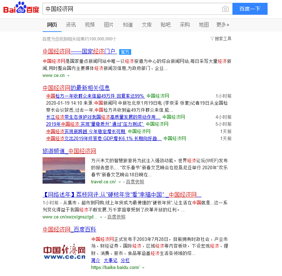Open the 简介 sublink
This screenshot has width=282, height=276.
click(x=96, y=260)
